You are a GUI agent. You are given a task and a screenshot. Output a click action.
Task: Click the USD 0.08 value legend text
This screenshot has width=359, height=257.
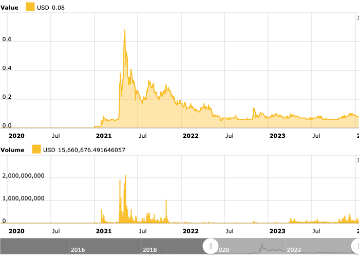(51, 8)
